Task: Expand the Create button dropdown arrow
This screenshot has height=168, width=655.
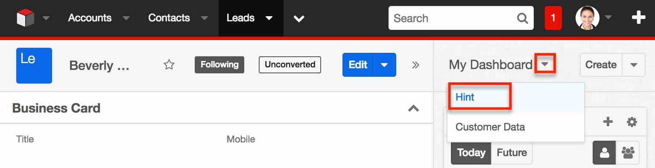Action: point(634,65)
